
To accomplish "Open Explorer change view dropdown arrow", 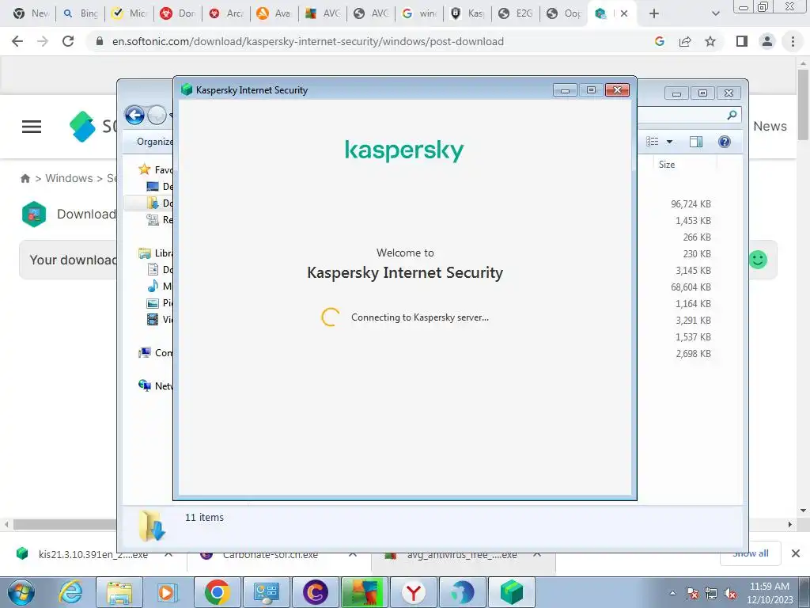I will 669,142.
